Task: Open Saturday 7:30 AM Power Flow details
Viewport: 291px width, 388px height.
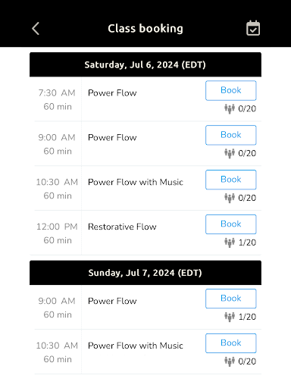Action: (x=112, y=93)
